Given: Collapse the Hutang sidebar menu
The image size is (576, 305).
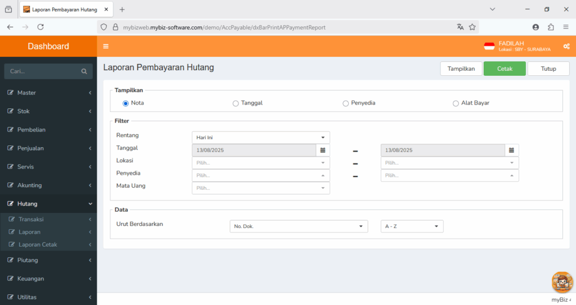Looking at the screenshot, I should tap(48, 204).
